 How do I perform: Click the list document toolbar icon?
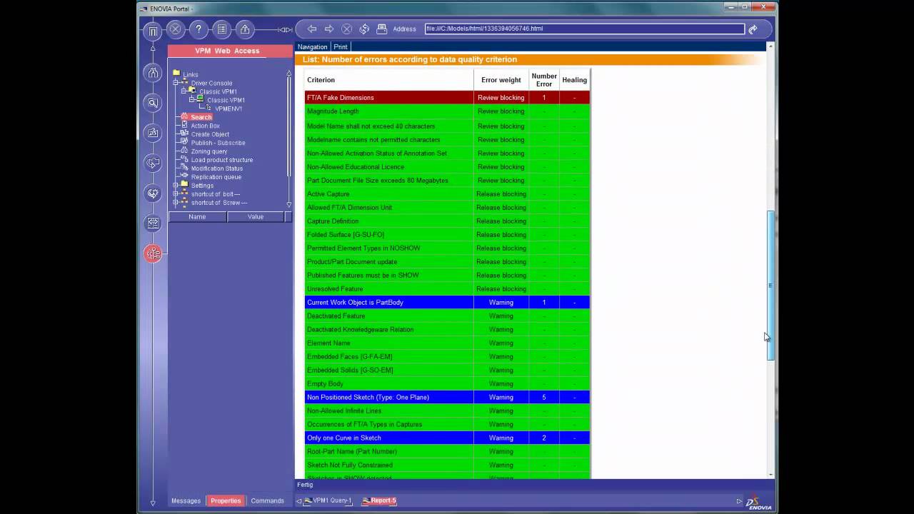coord(222,29)
